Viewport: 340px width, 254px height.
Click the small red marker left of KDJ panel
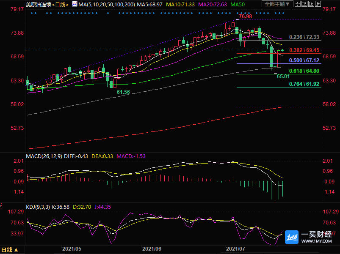[1, 205]
